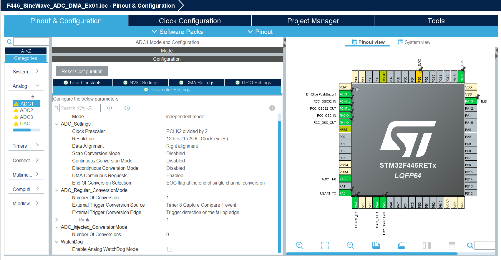Image resolution: width=501 pixels, height=260 pixels.
Task: Click the peripheral search input field
Action: click(x=31, y=42)
